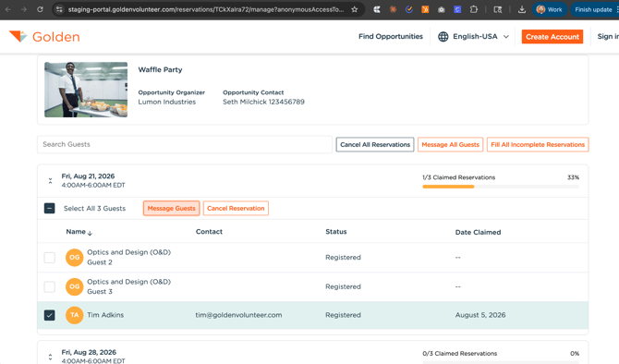619x364 pixels.
Task: Click the browser forward arrow
Action: 24,9
